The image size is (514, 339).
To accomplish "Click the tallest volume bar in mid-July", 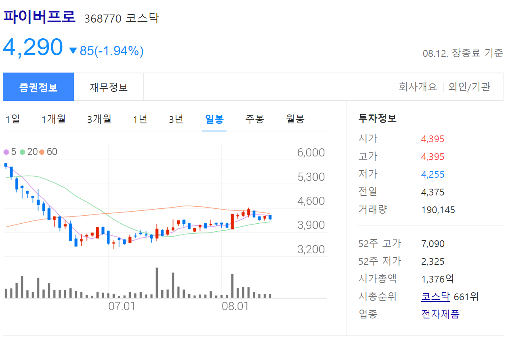I will click(x=157, y=283).
